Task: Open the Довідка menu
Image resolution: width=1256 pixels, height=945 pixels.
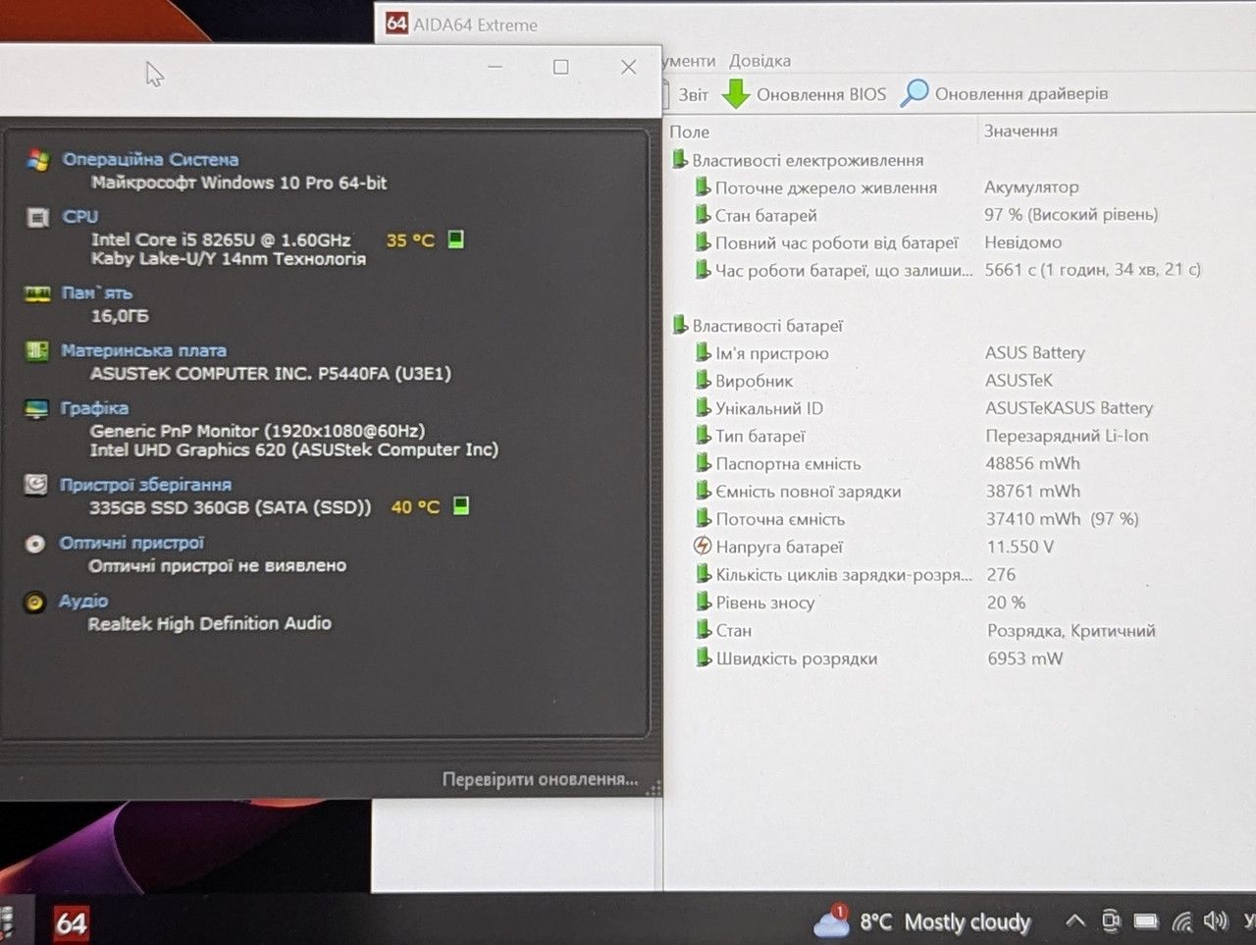Action: [759, 61]
